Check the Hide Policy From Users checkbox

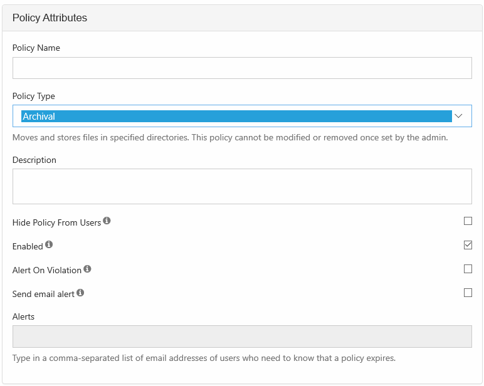[468, 221]
